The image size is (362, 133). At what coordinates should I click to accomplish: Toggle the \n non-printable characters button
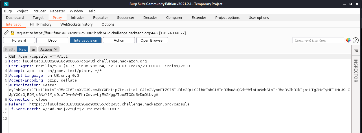(33, 49)
